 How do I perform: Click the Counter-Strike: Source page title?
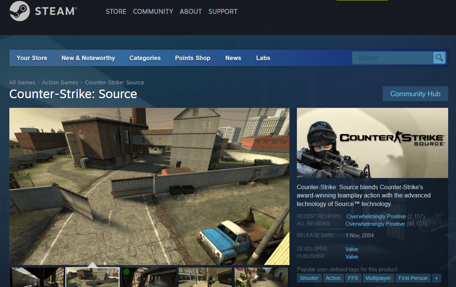point(73,94)
